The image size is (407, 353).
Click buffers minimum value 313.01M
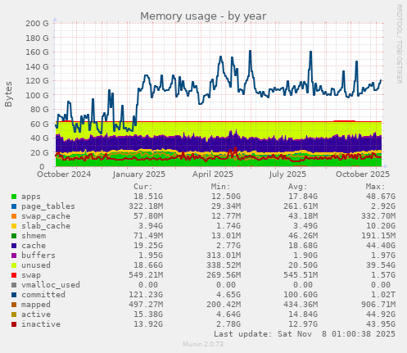click(x=224, y=256)
